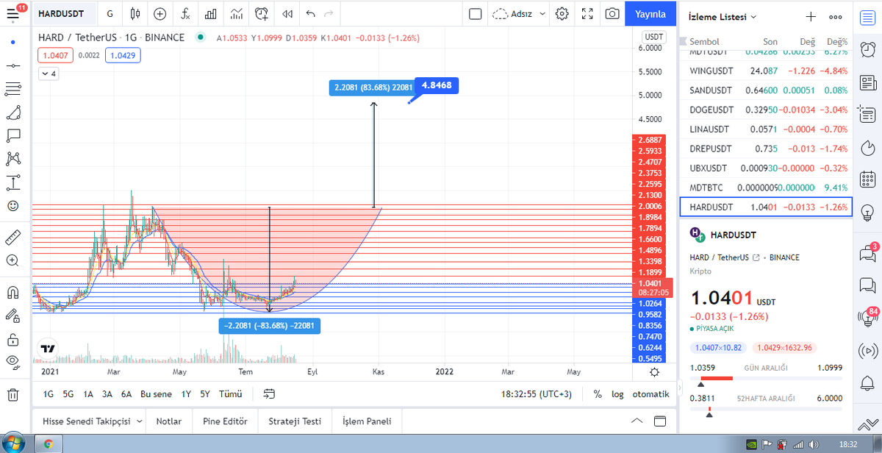Toggle stay in drawing mode

coord(12,315)
